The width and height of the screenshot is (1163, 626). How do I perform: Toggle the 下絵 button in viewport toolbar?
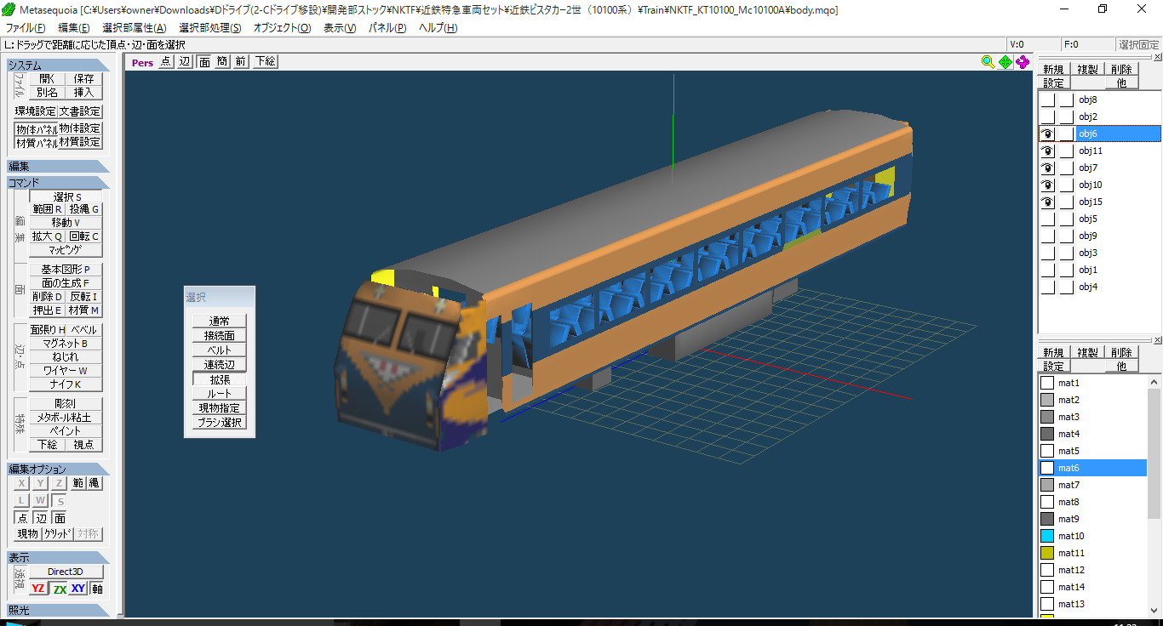(266, 62)
